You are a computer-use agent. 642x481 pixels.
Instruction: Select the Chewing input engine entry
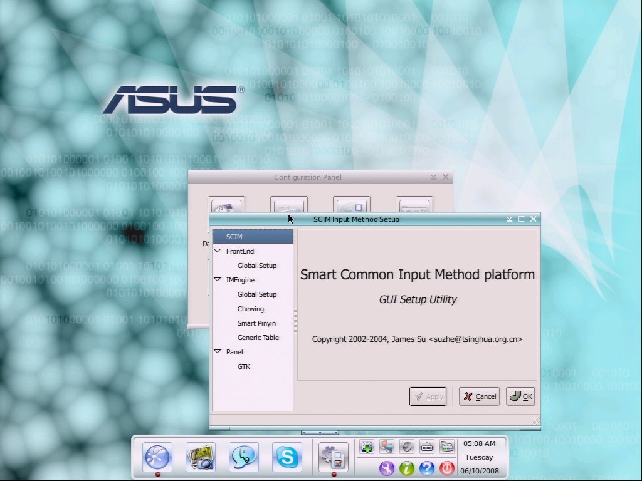point(251,309)
